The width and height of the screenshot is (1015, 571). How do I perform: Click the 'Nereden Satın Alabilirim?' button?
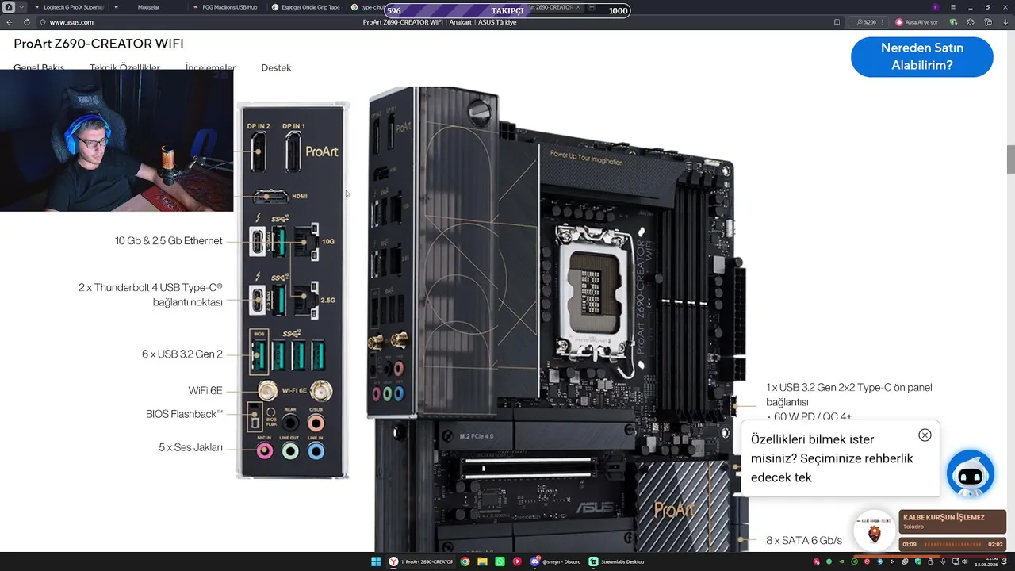click(921, 56)
